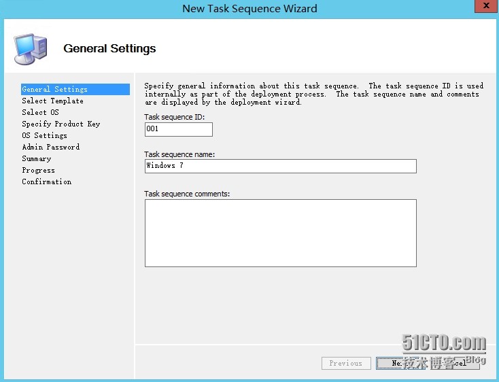Viewport: 499px width, 382px height.
Task: Open the Admin Password step
Action: tap(50, 147)
